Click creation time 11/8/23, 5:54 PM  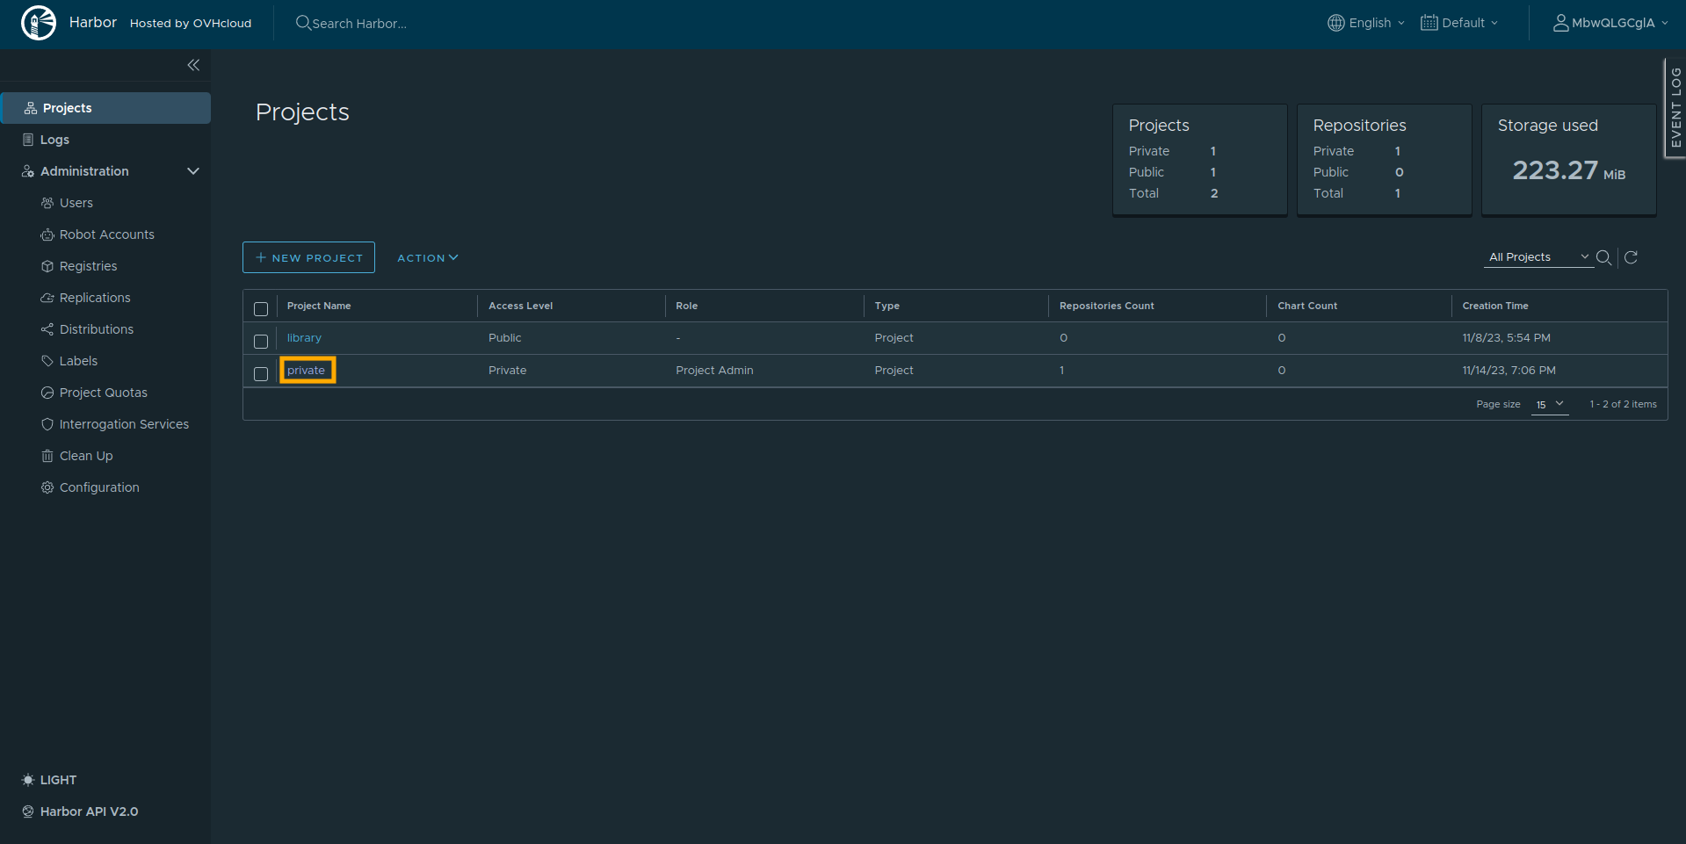click(1506, 338)
